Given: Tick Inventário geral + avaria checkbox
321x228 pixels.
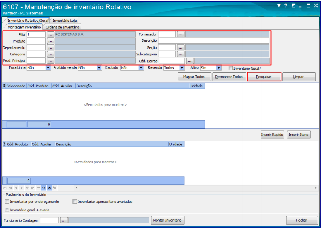Looking at the screenshot, I should click(7, 210).
